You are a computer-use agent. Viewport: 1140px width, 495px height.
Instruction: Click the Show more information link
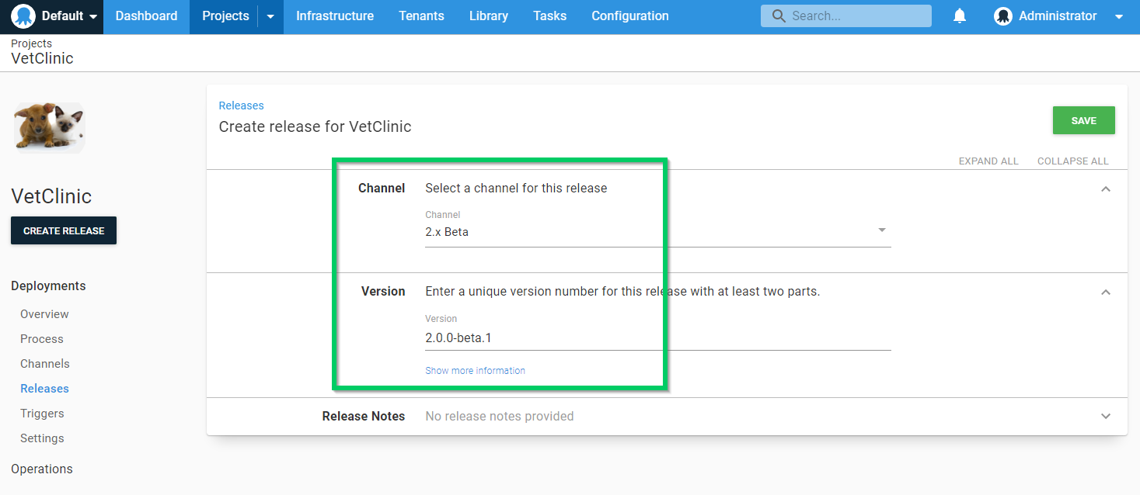tap(475, 371)
